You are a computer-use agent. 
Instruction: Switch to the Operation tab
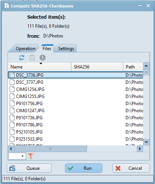(25, 49)
